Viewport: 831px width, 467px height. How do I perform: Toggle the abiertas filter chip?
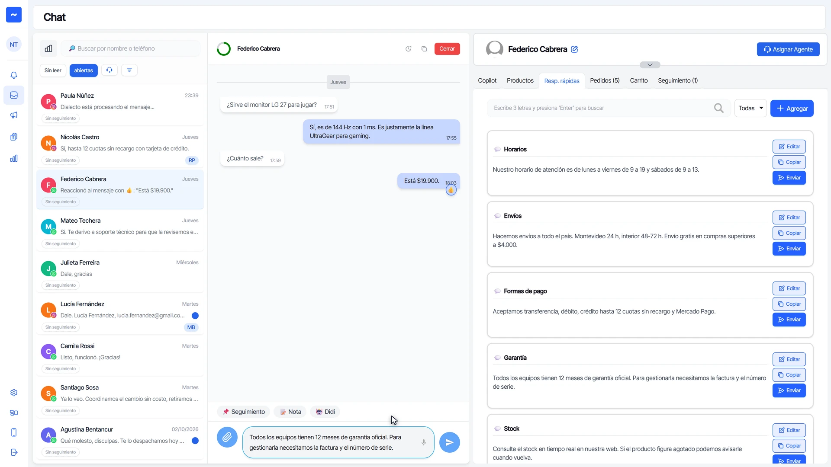[x=84, y=70]
